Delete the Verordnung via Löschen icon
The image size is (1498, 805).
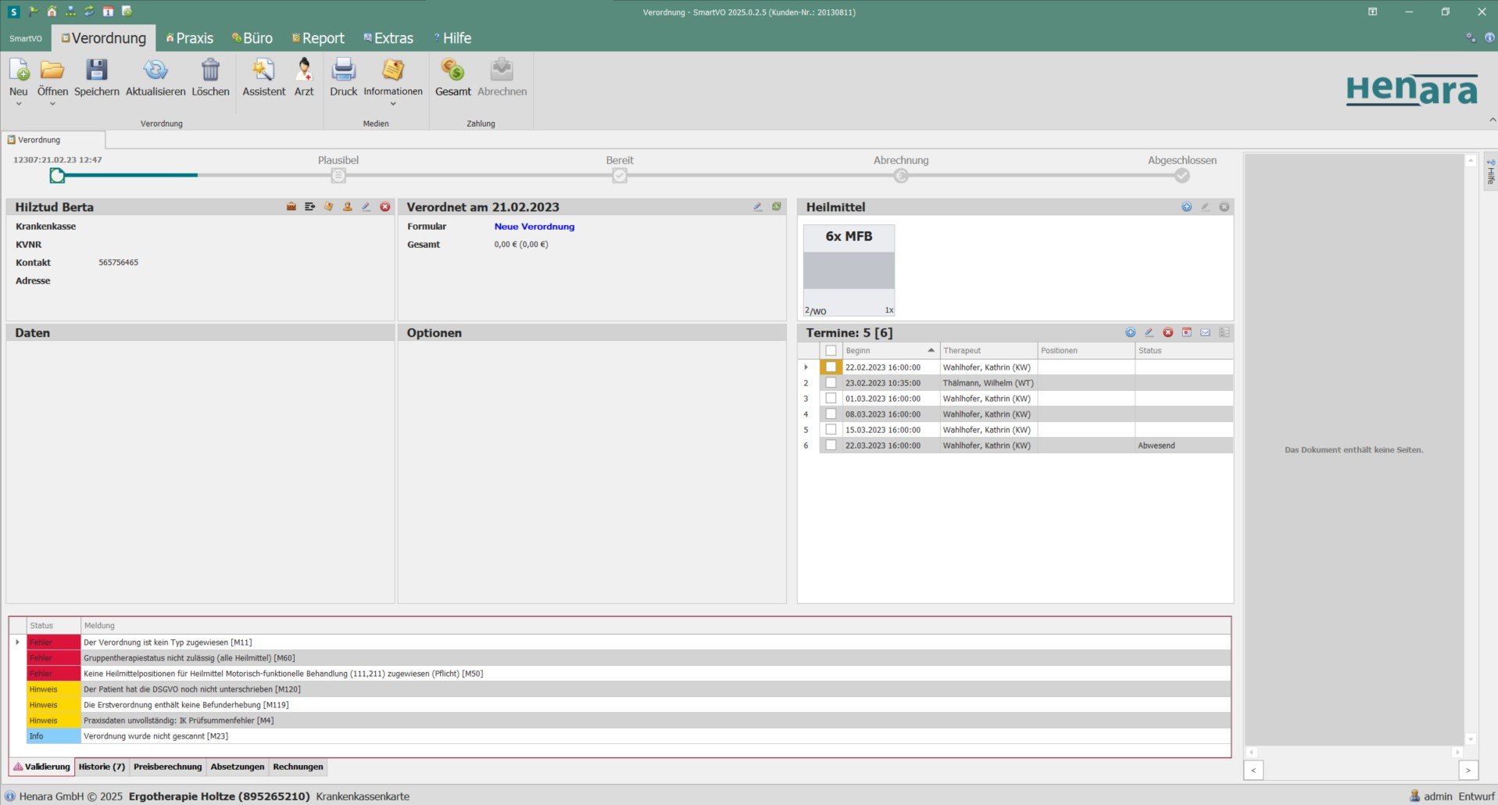tap(211, 77)
